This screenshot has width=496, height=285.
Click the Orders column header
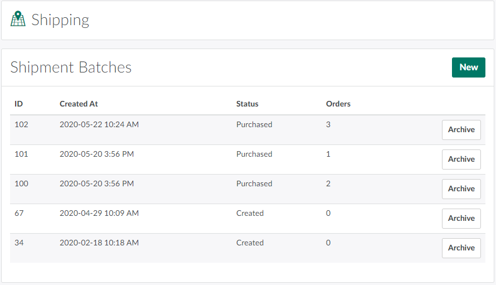[338, 104]
